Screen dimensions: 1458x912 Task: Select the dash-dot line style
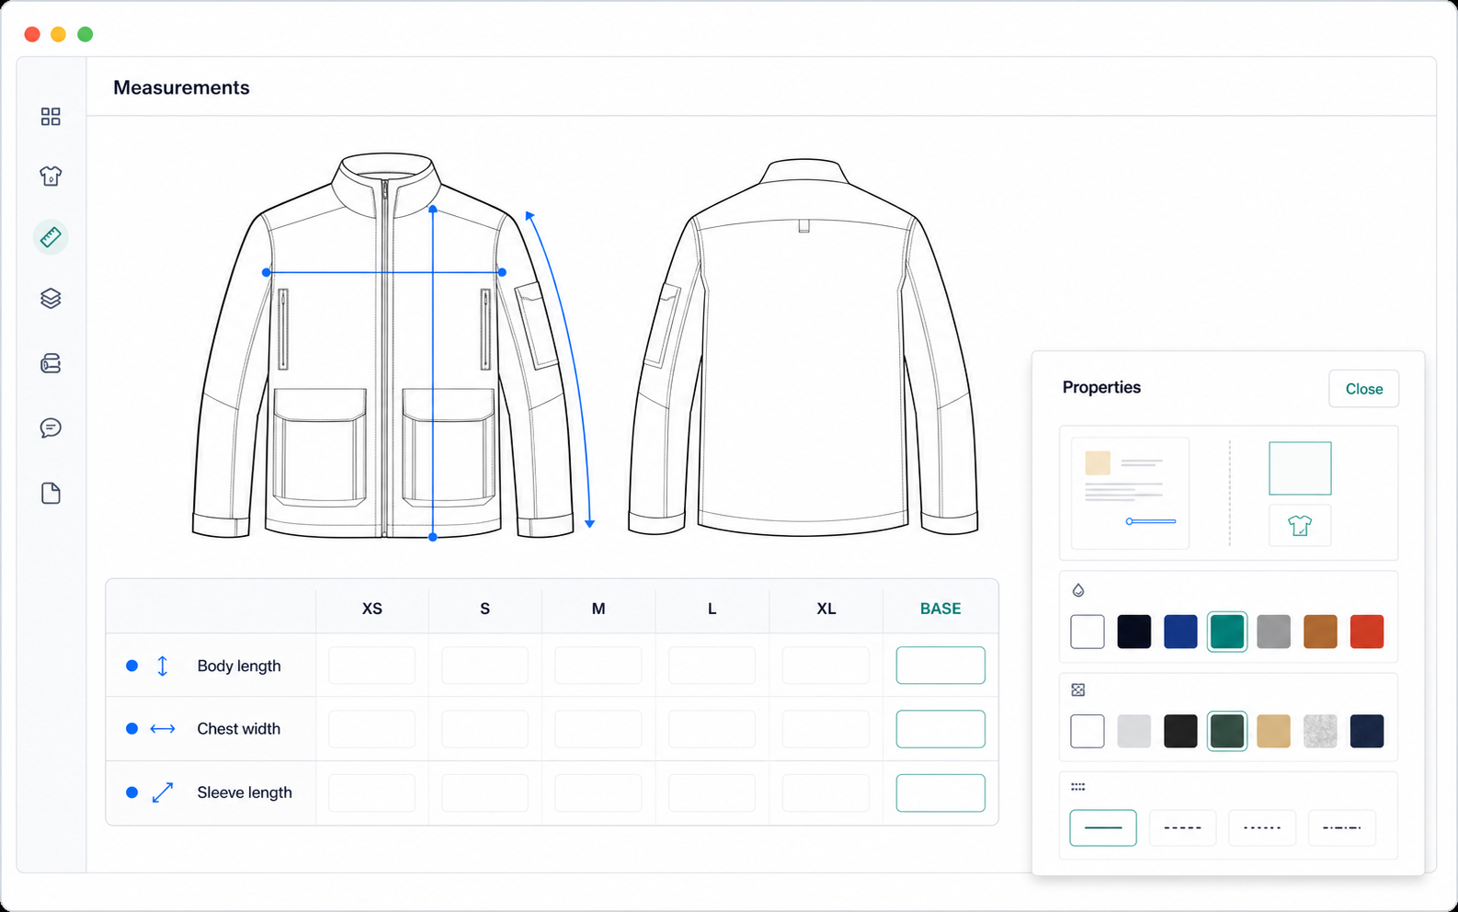1342,827
